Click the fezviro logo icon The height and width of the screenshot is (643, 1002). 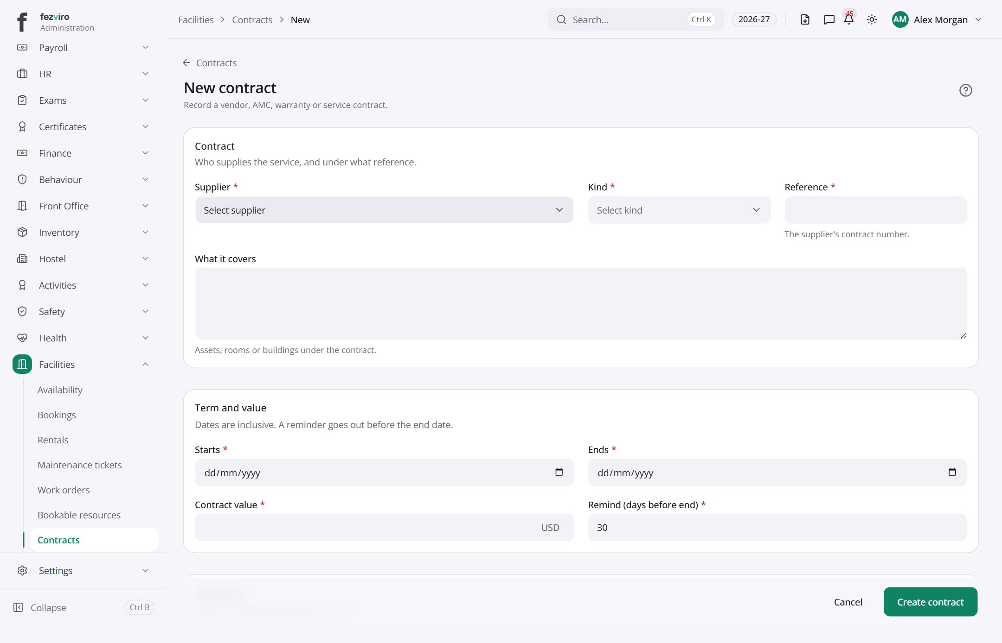[x=22, y=22]
